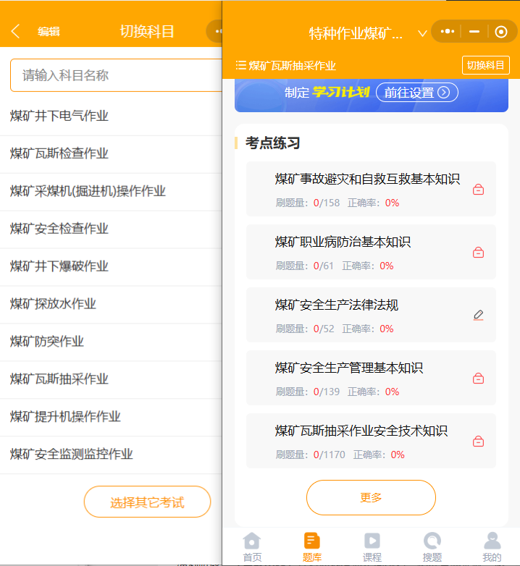Image resolution: width=520 pixels, height=566 pixels.
Task: Click the 更多 more button
Action: (x=371, y=497)
